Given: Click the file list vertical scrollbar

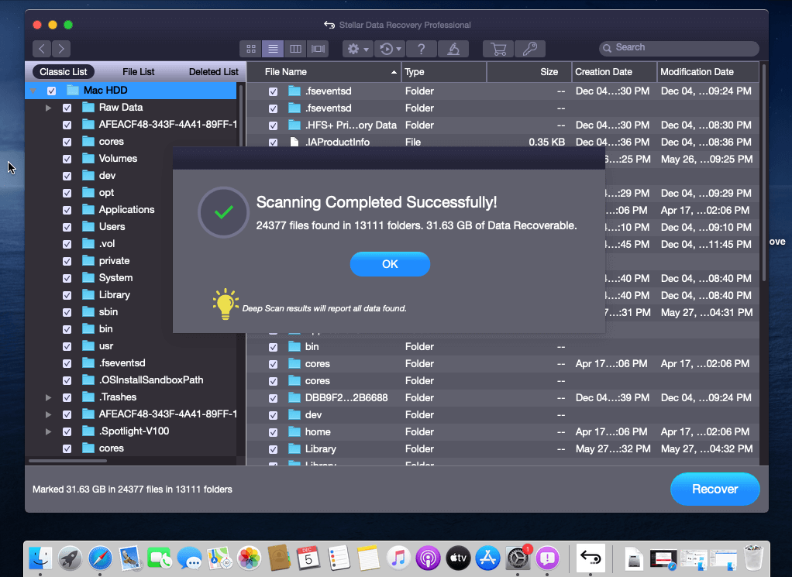Looking at the screenshot, I should coord(764,172).
